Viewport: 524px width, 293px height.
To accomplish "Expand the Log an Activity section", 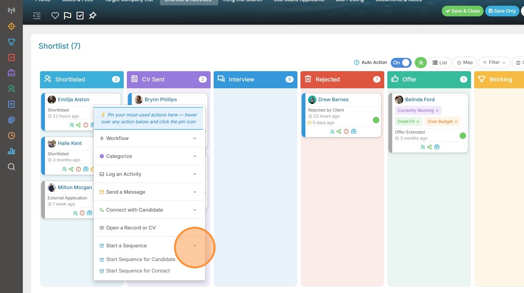I will (149, 174).
